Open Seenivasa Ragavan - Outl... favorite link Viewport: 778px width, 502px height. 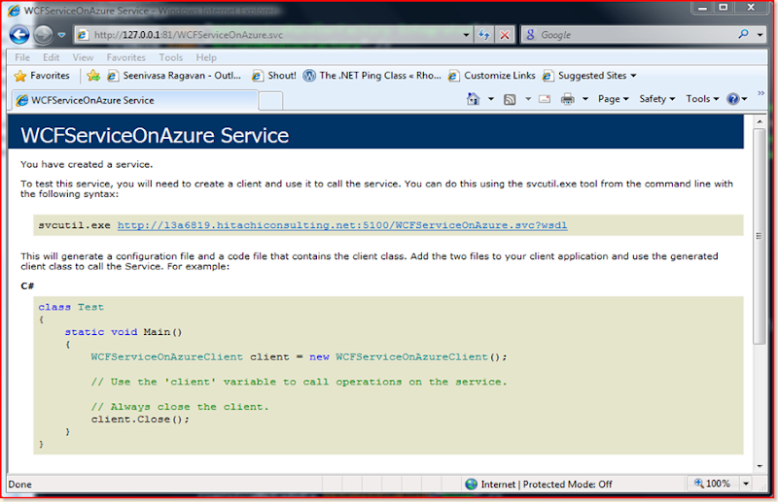pos(174,76)
